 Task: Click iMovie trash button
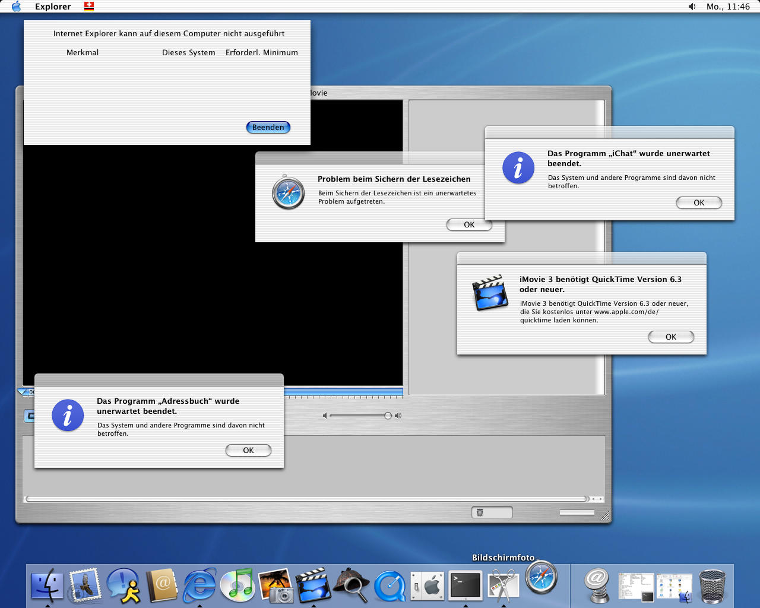point(492,512)
